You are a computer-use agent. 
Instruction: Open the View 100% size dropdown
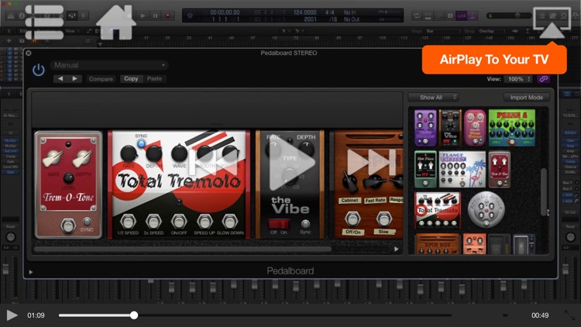tap(518, 79)
